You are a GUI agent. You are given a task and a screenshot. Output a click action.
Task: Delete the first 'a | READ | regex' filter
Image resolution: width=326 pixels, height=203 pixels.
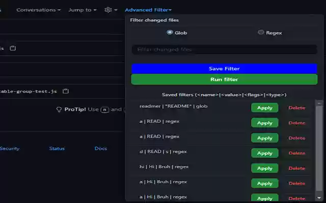[x=297, y=123]
